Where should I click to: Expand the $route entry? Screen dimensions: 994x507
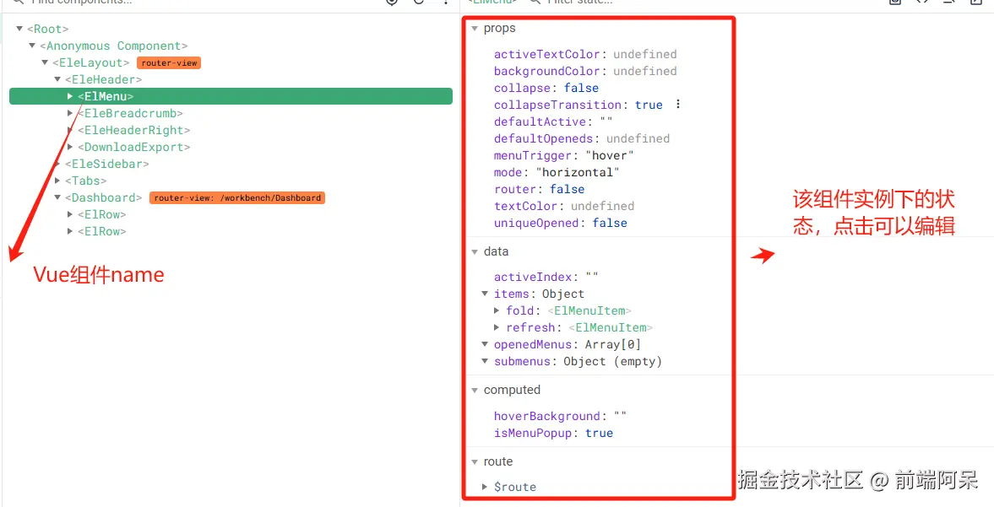(x=485, y=487)
